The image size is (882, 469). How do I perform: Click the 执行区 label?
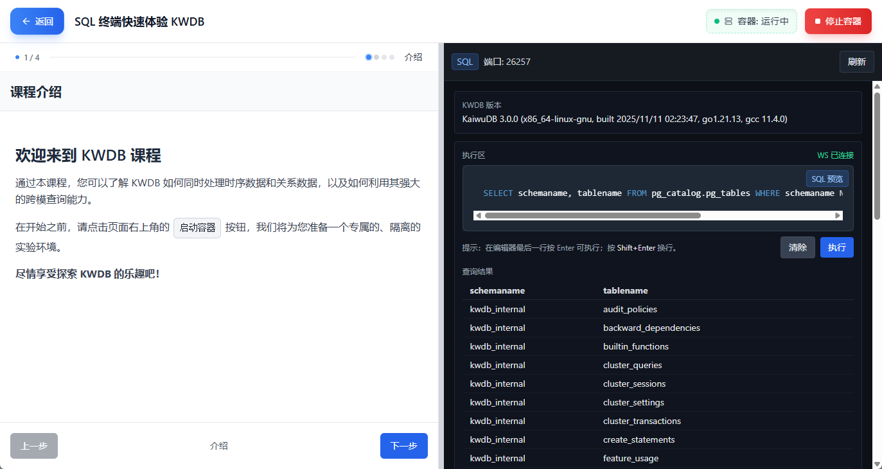473,155
